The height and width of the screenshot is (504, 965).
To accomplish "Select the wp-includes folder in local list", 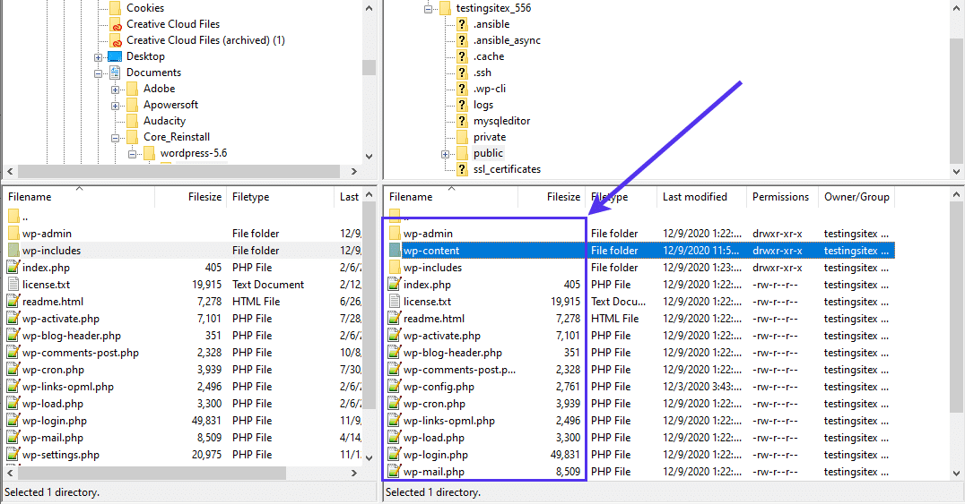I will tap(51, 251).
